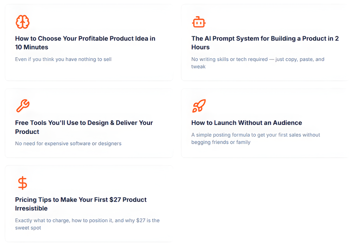Select the wrench tool icon
Screen dimensions: 355x245
click(x=22, y=106)
